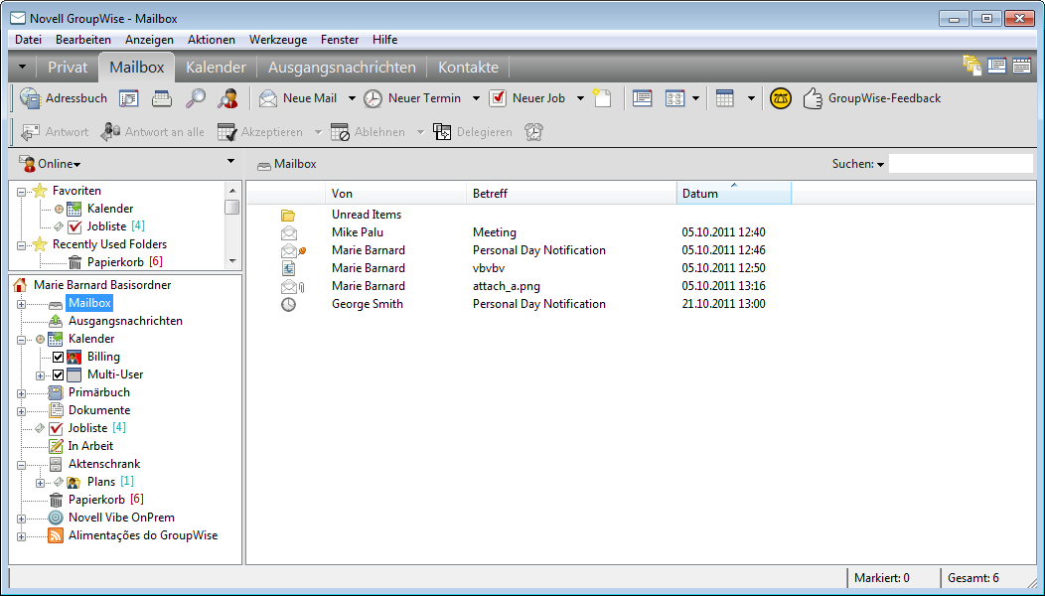Click in the Suchen search field
This screenshot has width=1045, height=596.
[x=961, y=163]
